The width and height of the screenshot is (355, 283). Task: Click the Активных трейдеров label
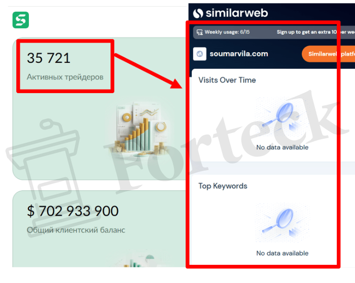pos(65,77)
